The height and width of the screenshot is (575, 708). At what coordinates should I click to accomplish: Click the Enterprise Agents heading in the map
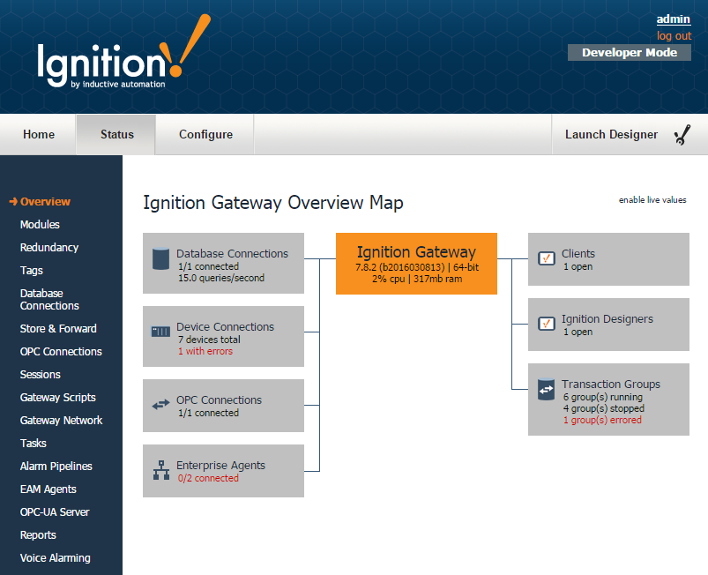(220, 466)
